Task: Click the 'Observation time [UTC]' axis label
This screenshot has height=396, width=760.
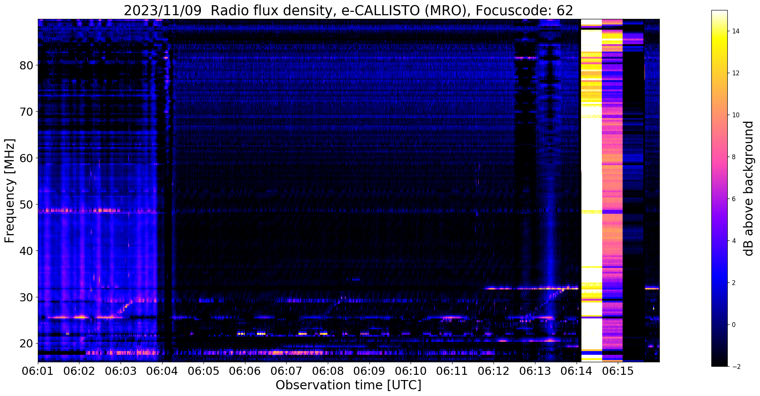Action: click(348, 385)
